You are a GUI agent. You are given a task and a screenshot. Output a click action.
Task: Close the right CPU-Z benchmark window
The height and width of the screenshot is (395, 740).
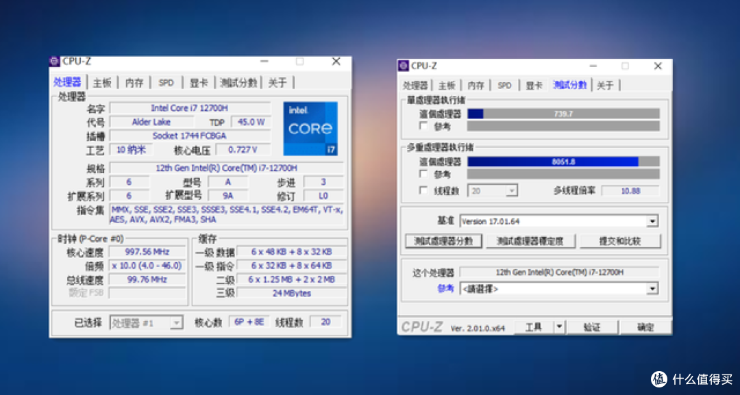[658, 66]
